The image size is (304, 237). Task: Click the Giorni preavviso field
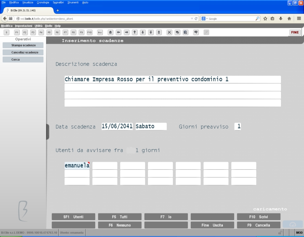coord(238,126)
